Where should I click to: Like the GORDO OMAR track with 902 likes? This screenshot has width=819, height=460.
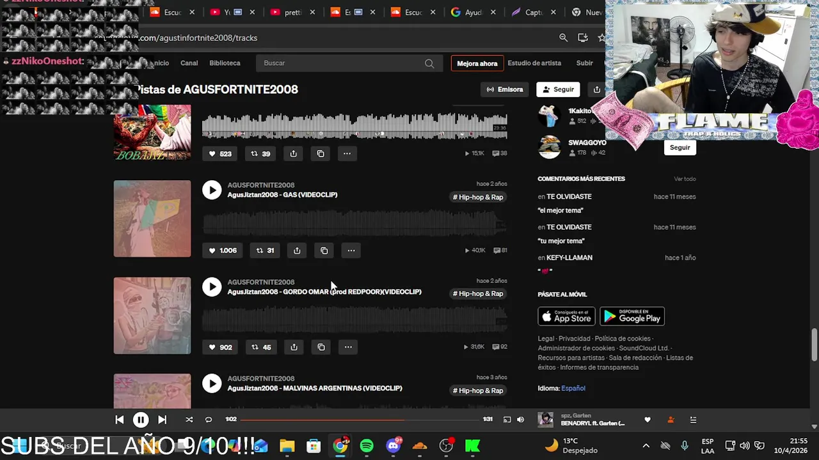click(221, 347)
